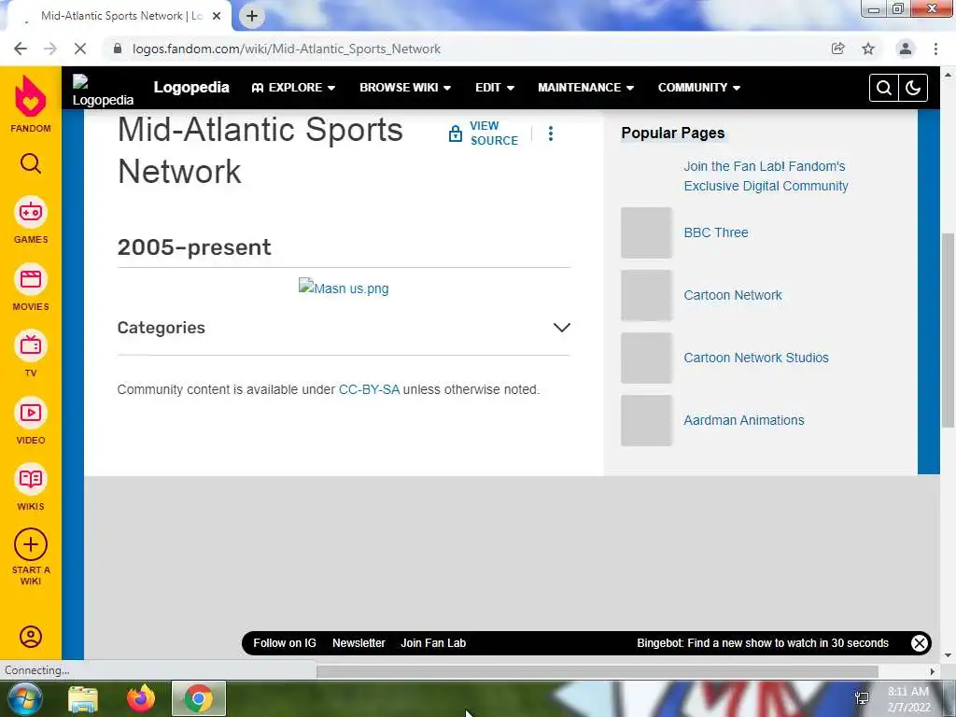Open the Cartoon Network Studios page

756,358
